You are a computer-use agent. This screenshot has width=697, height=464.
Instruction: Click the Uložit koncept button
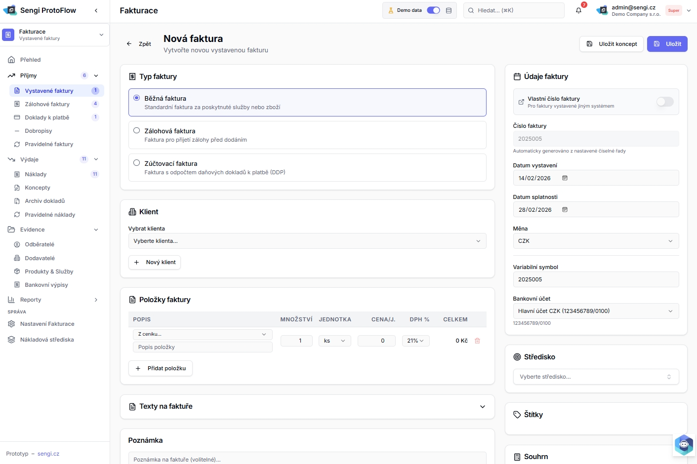(612, 44)
